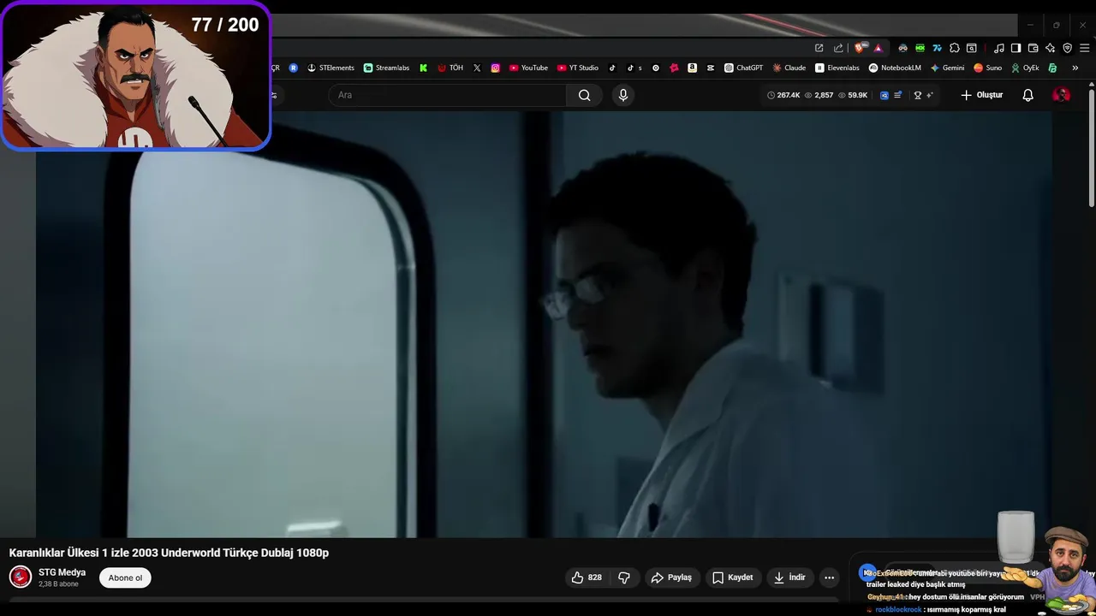Click the share page icon in address bar
Image resolution: width=1096 pixels, height=616 pixels.
tap(838, 48)
